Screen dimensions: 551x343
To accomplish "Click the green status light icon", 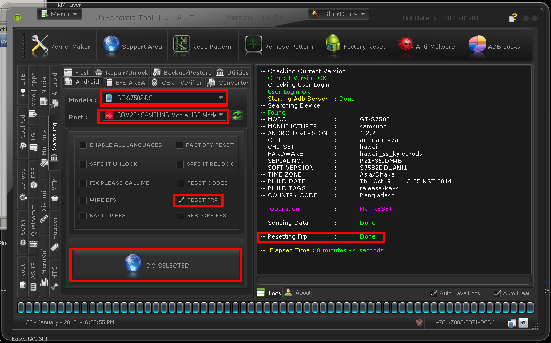I will tap(17, 17).
